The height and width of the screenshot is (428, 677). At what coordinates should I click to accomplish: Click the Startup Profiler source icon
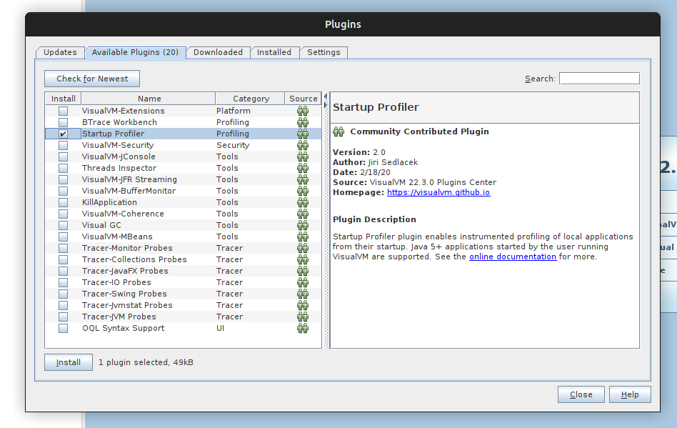click(x=303, y=134)
